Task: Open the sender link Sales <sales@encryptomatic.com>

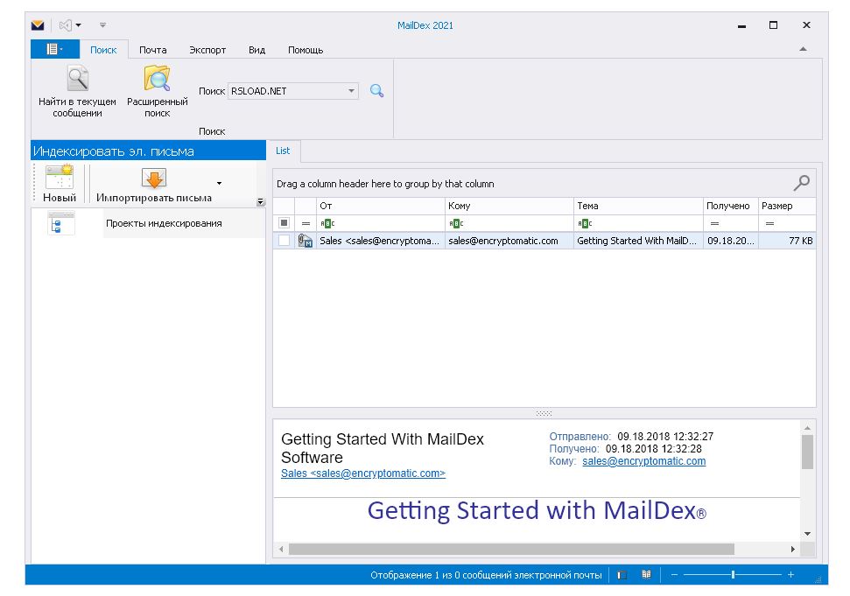Action: point(363,473)
